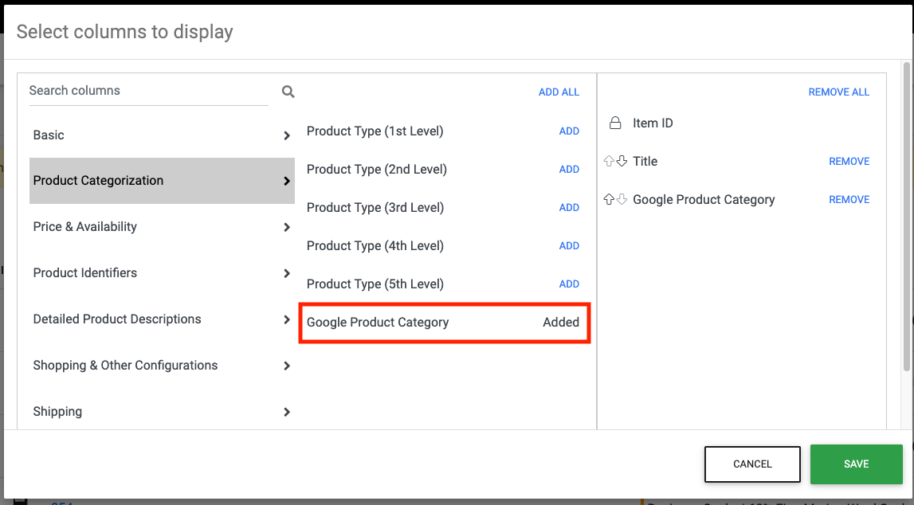Add the Product Type (1st Level) column
Viewport: 914px width, 505px height.
(569, 131)
